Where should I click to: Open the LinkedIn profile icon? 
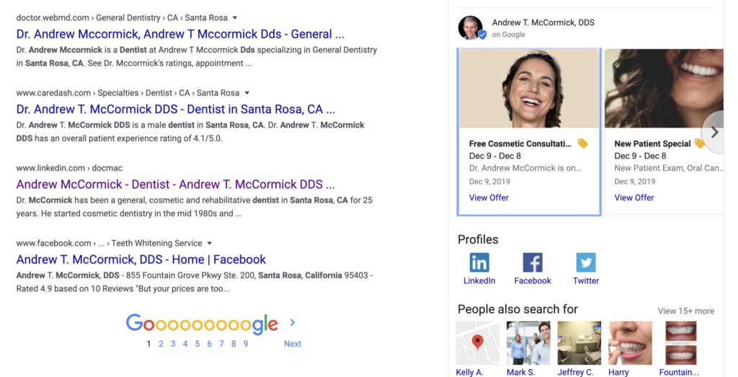(x=479, y=262)
